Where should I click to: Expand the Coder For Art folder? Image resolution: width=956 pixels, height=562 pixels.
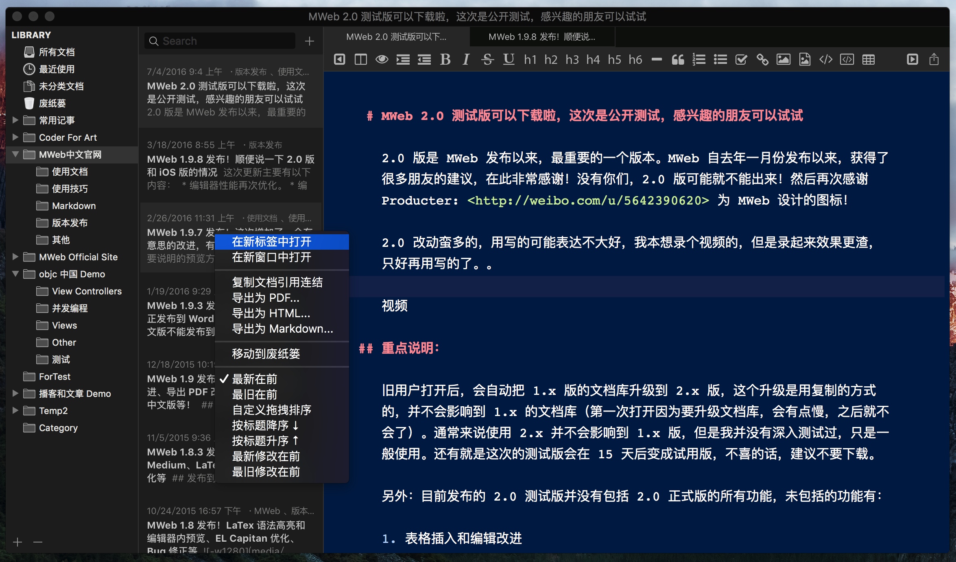pyautogui.click(x=15, y=137)
